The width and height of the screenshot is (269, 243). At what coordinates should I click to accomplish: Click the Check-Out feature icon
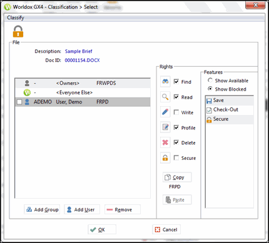pos(209,110)
